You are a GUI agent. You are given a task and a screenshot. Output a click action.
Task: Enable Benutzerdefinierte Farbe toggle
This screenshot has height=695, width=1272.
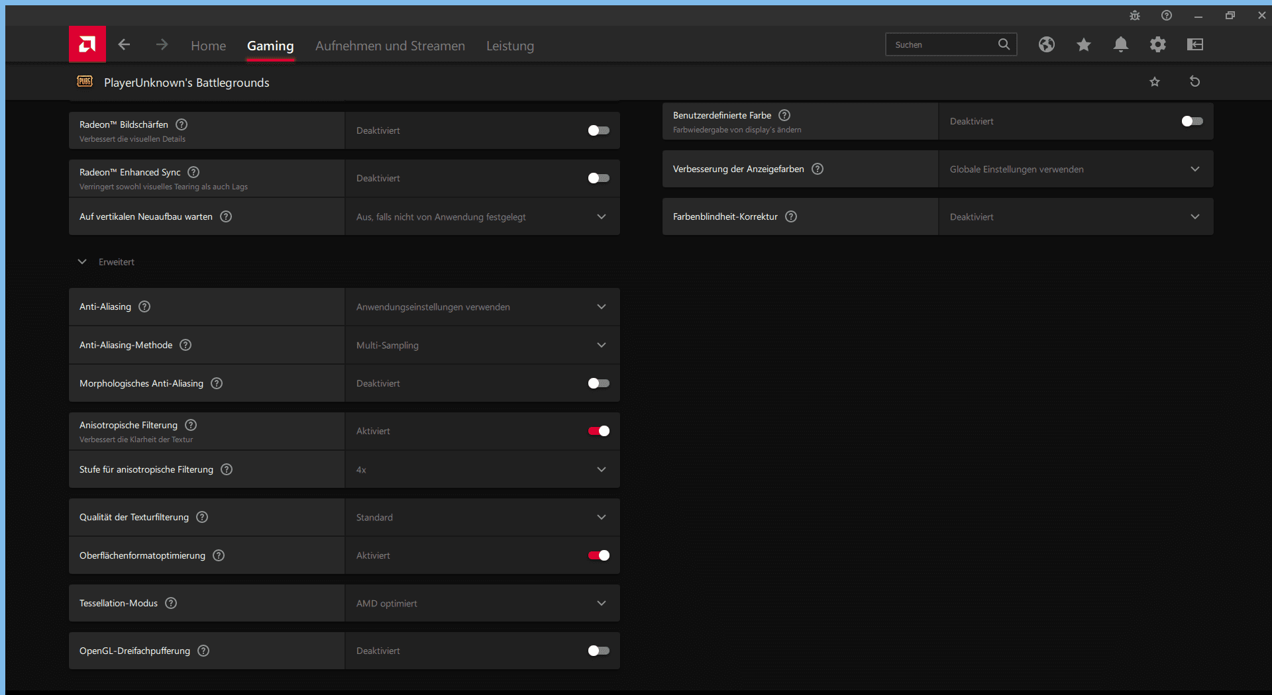(x=1192, y=121)
